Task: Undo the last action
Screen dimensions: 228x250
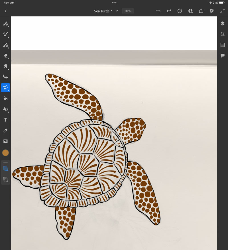Action: pos(158,11)
